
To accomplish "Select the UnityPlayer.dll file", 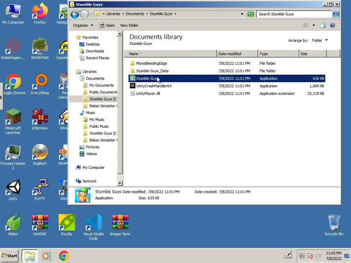I will 227,93.
